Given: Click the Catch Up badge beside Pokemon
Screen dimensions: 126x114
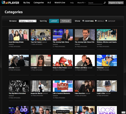Looking at the screenshot, I should click(107, 68).
